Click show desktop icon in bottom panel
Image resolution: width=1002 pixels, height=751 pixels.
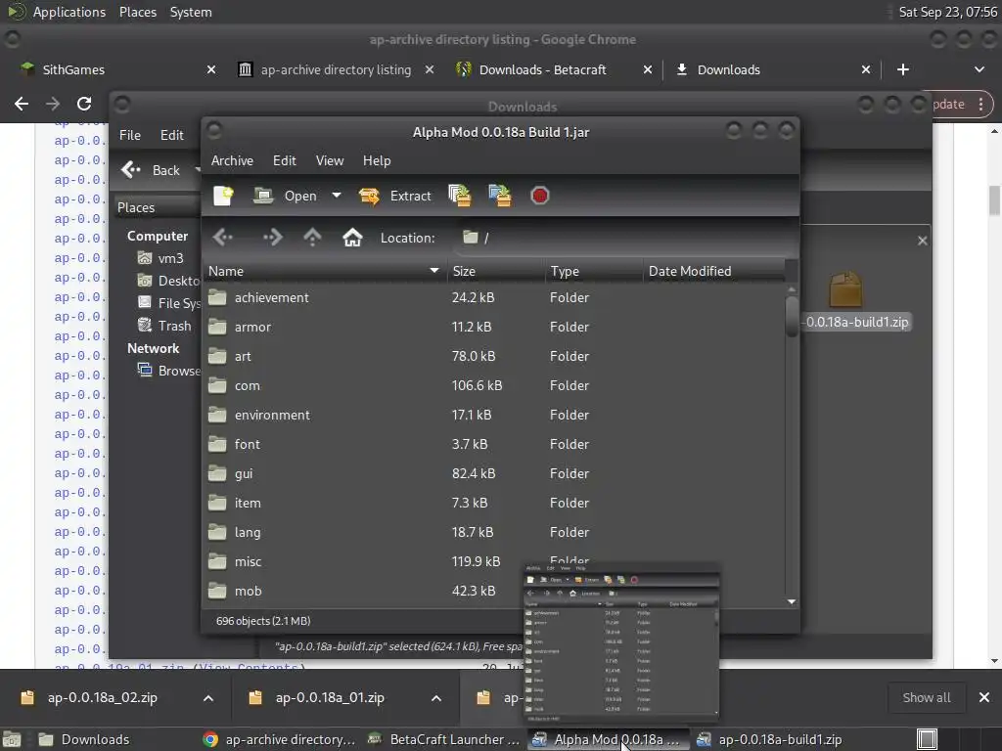click(927, 739)
